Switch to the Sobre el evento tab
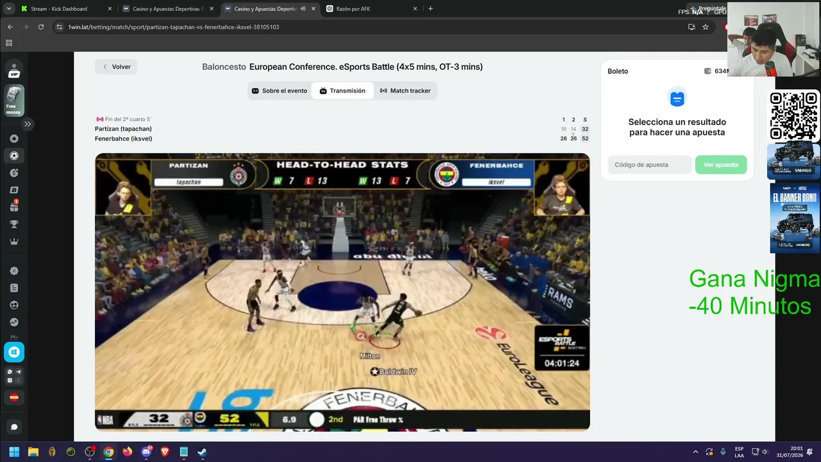The image size is (821, 462). pyautogui.click(x=280, y=91)
